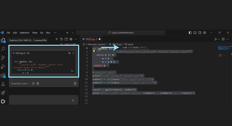This screenshot has height=126, width=232.
Task: Go back with left arrow
Action: (x=68, y=33)
